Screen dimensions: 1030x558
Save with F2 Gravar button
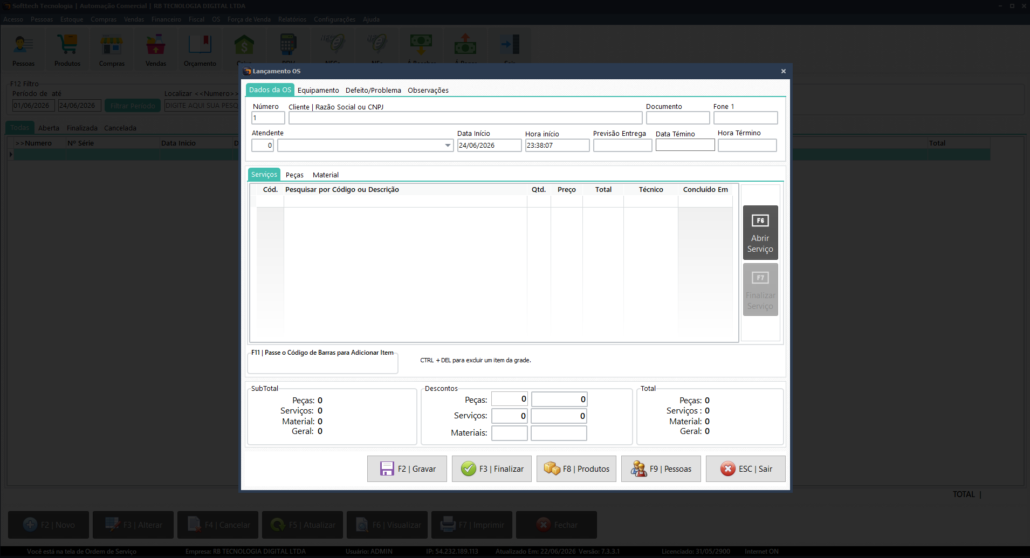click(x=407, y=469)
